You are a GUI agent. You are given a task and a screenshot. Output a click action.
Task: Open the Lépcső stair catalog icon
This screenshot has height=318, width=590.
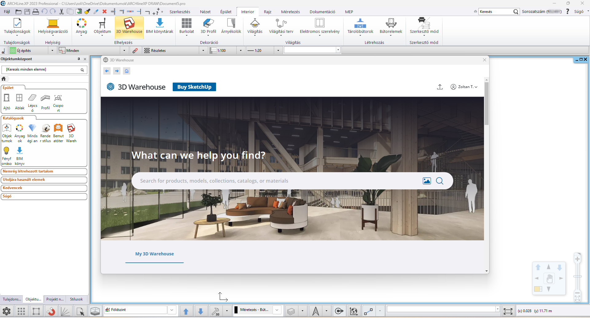pos(32,103)
